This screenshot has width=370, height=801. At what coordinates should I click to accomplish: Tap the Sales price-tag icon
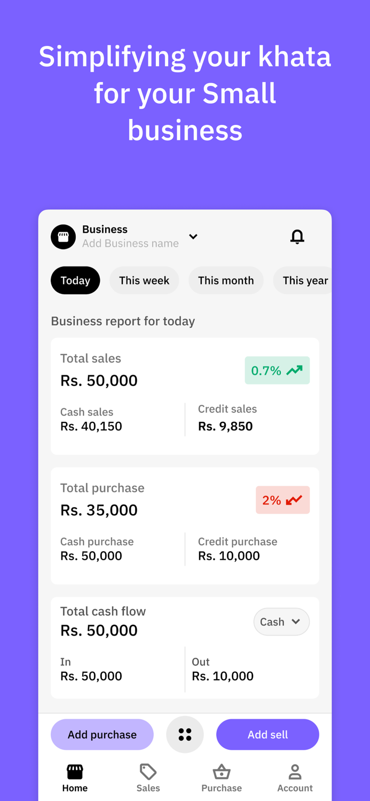[x=148, y=771]
